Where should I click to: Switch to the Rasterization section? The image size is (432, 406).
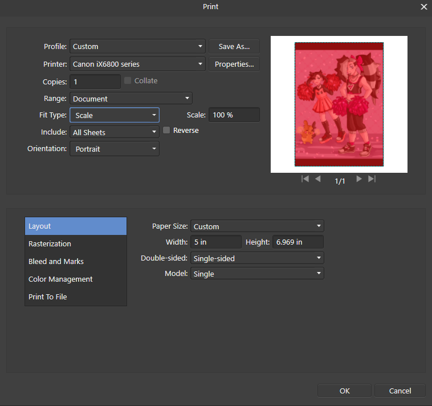76,243
